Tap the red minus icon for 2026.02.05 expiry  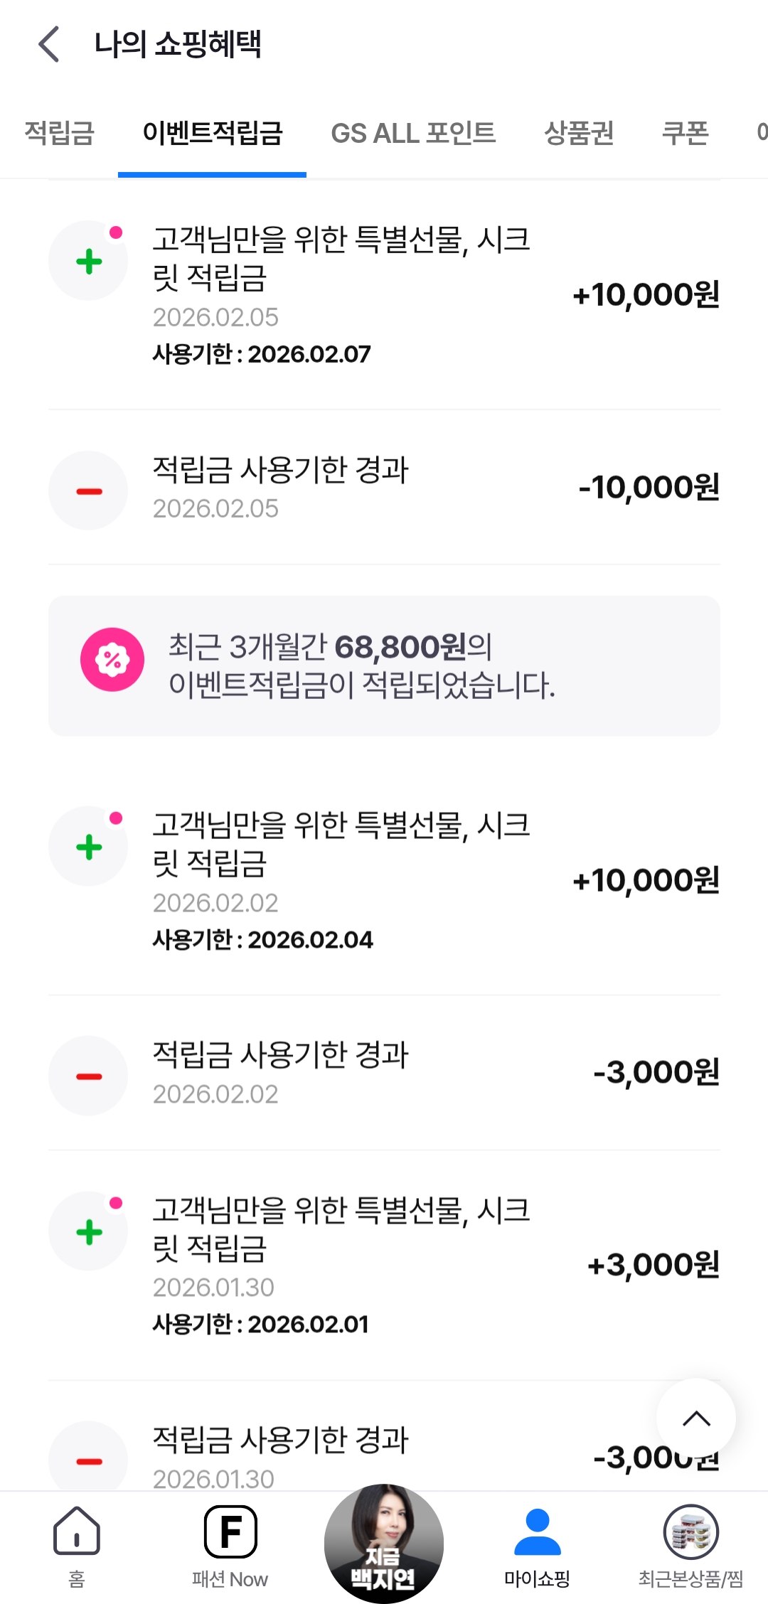tap(89, 491)
